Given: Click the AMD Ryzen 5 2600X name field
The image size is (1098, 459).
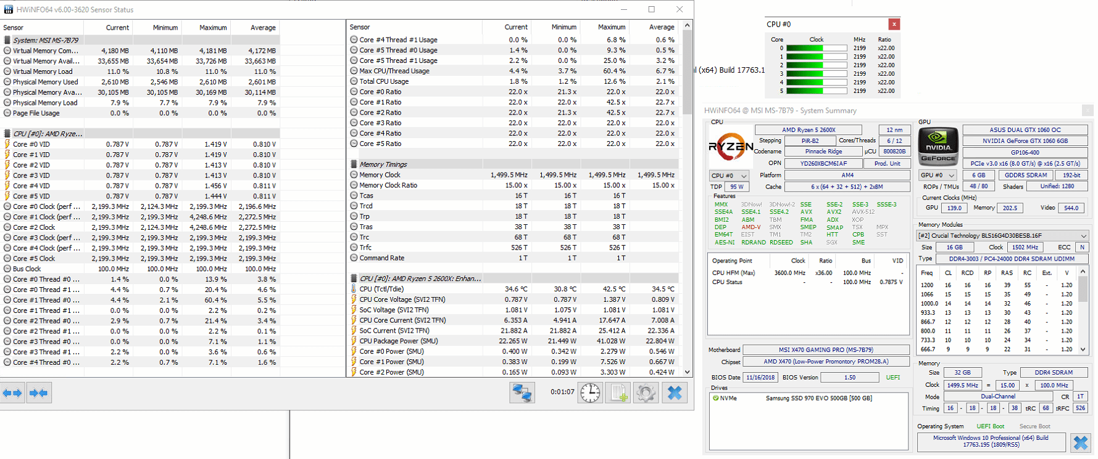Looking at the screenshot, I should point(809,130).
